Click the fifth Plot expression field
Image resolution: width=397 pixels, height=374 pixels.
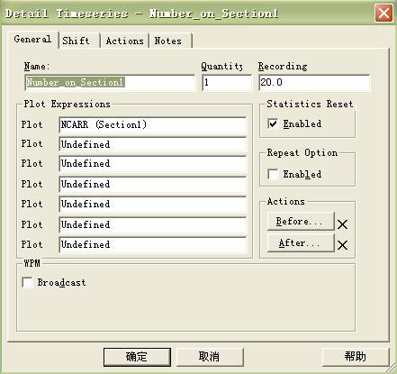coord(153,204)
